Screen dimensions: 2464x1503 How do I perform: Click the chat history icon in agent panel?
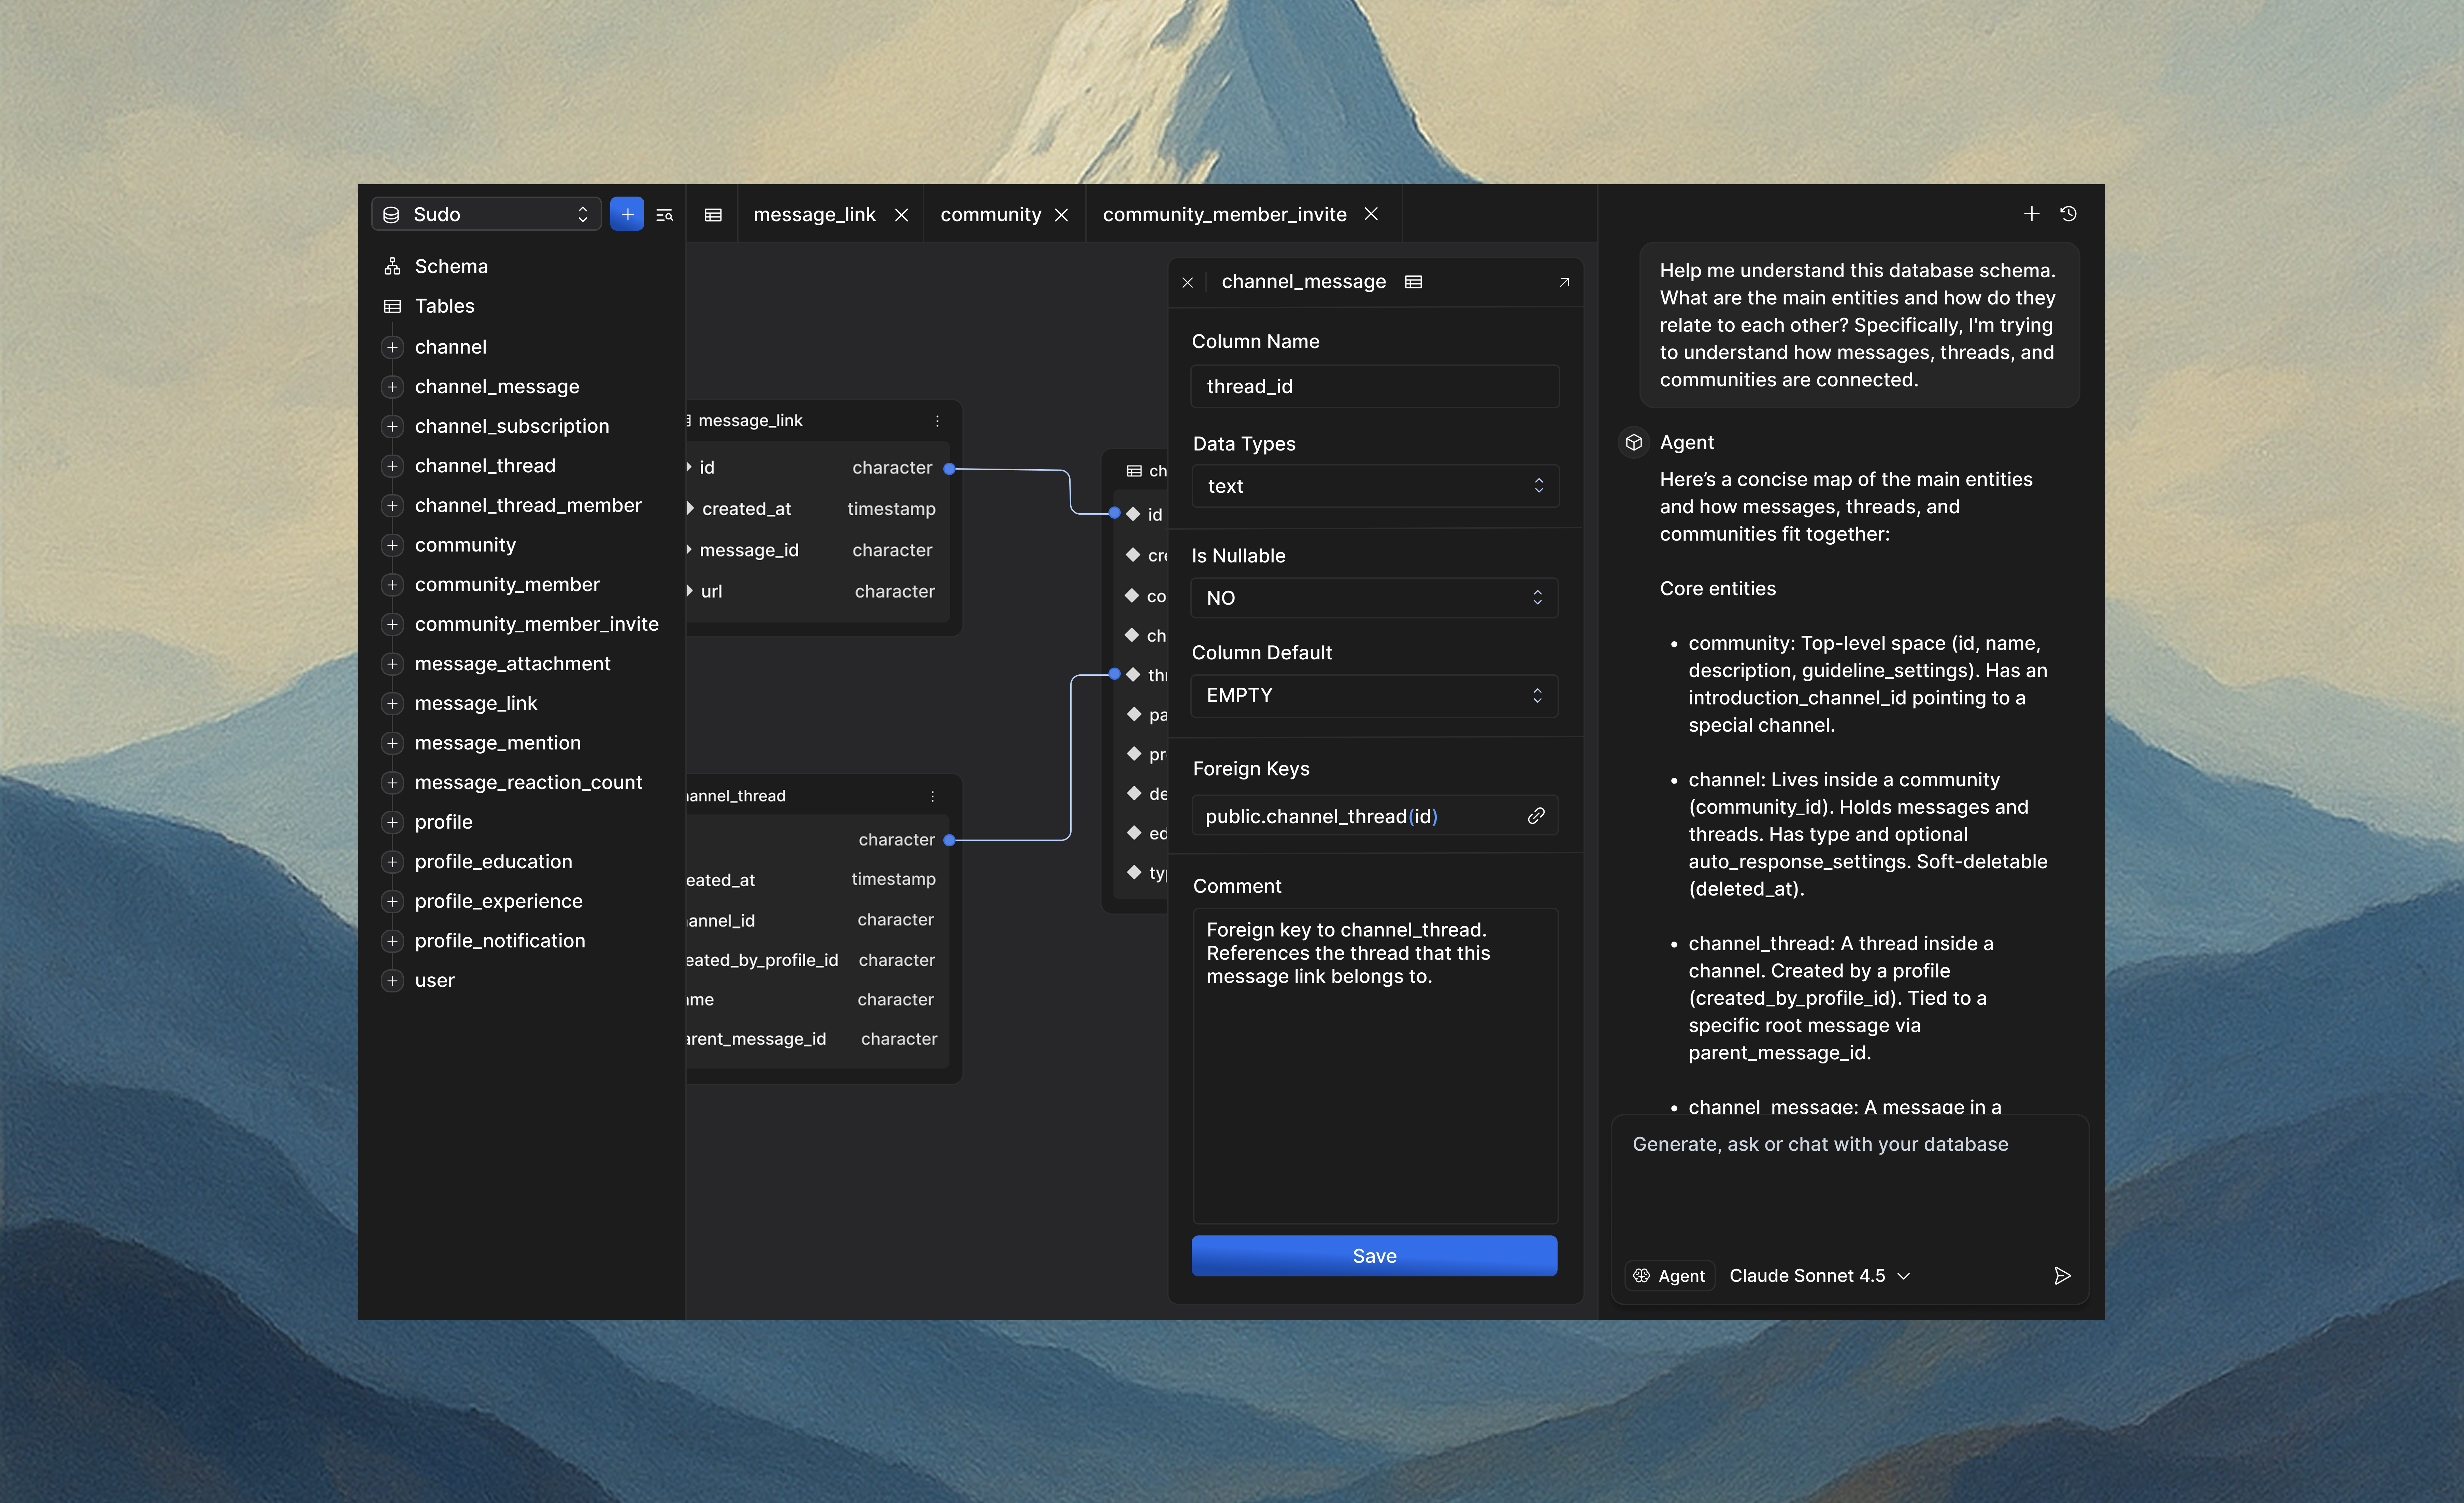[2069, 214]
